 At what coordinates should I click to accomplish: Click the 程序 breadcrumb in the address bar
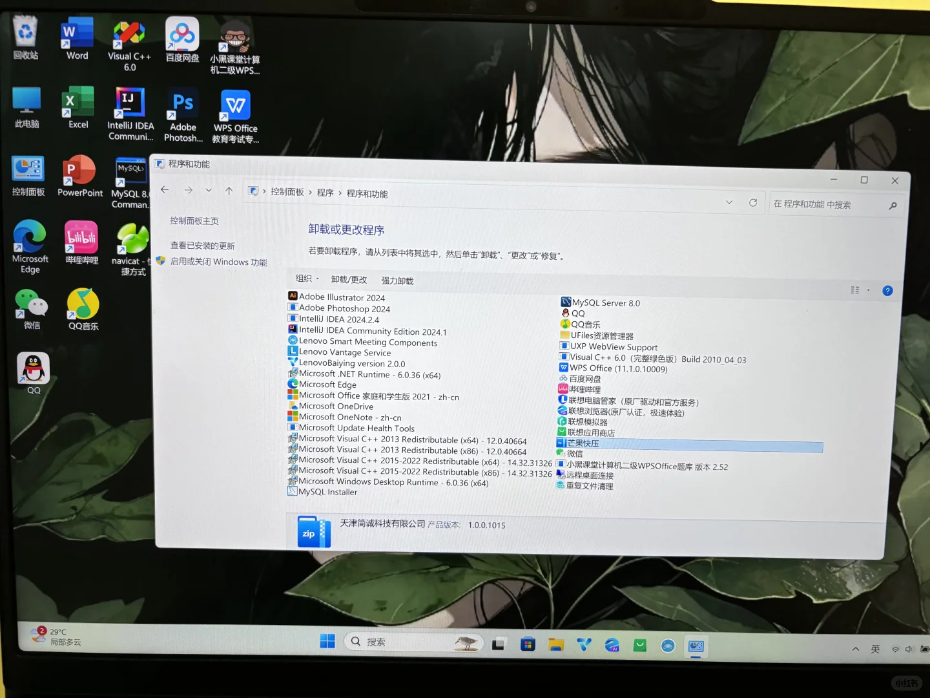click(x=325, y=193)
